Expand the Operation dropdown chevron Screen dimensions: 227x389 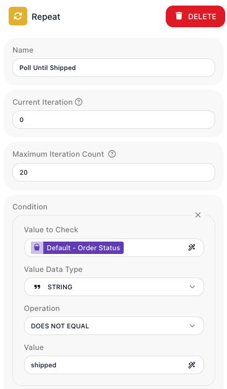[x=192, y=326]
